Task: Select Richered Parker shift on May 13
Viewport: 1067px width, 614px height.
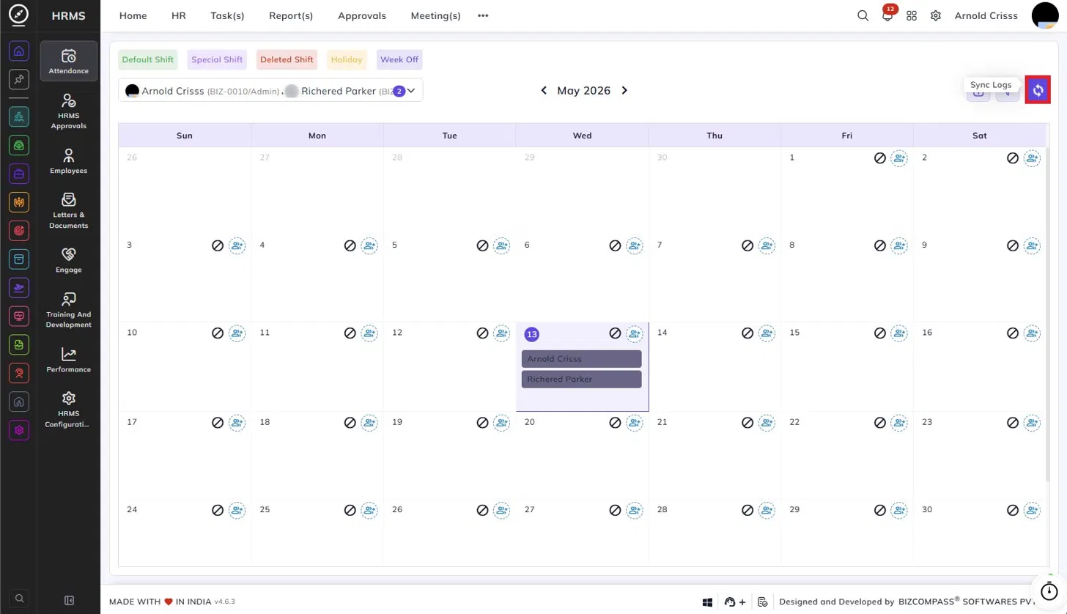Action: [x=582, y=380]
